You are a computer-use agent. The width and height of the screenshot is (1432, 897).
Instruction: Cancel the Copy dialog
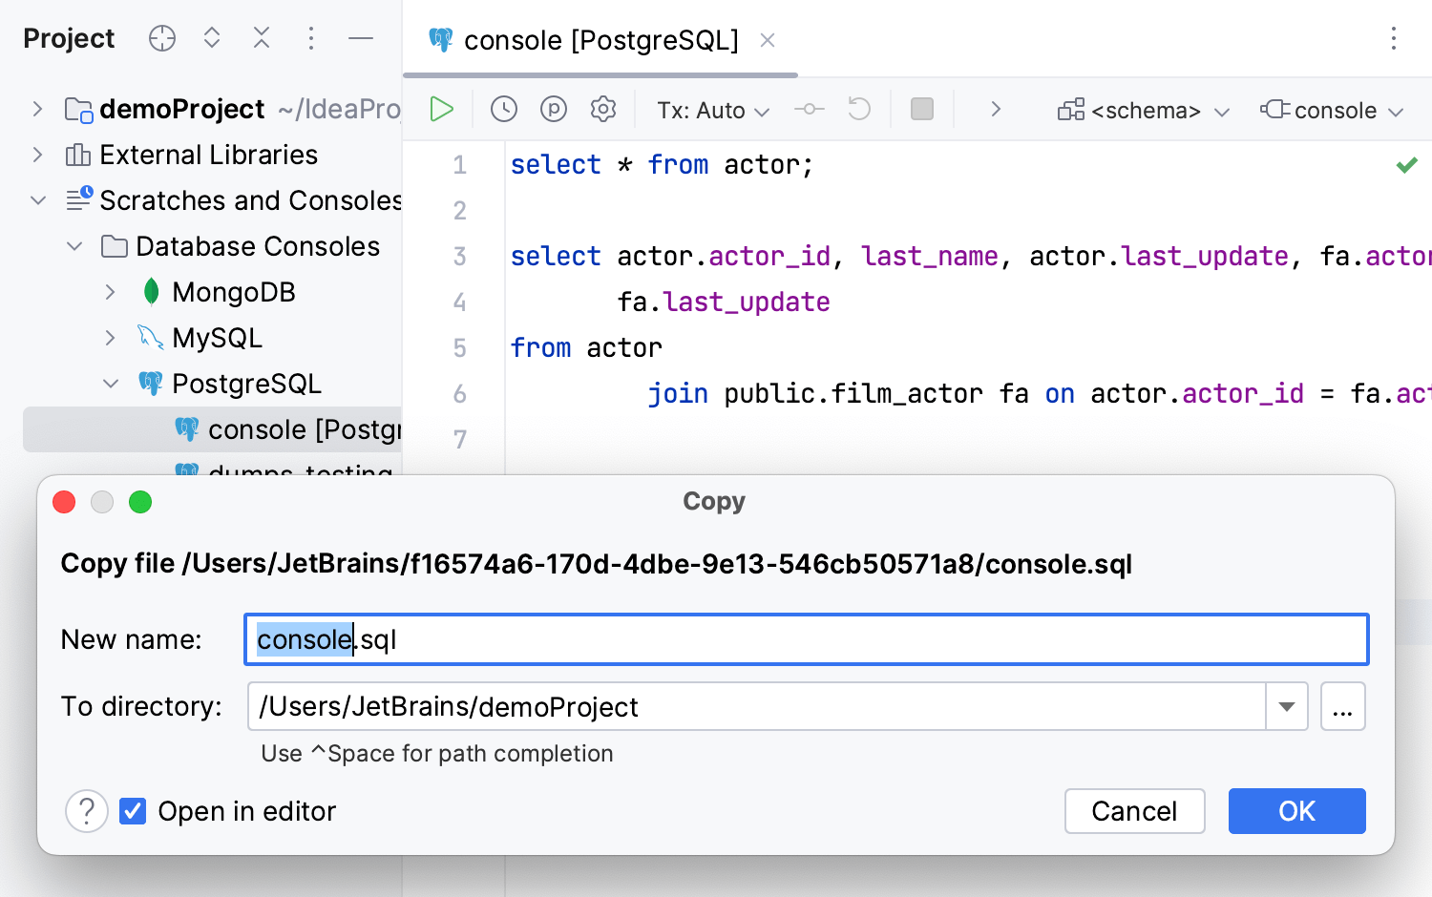click(1134, 811)
